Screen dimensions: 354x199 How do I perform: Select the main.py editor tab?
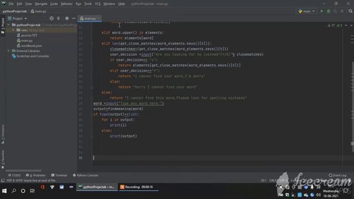pos(90,18)
